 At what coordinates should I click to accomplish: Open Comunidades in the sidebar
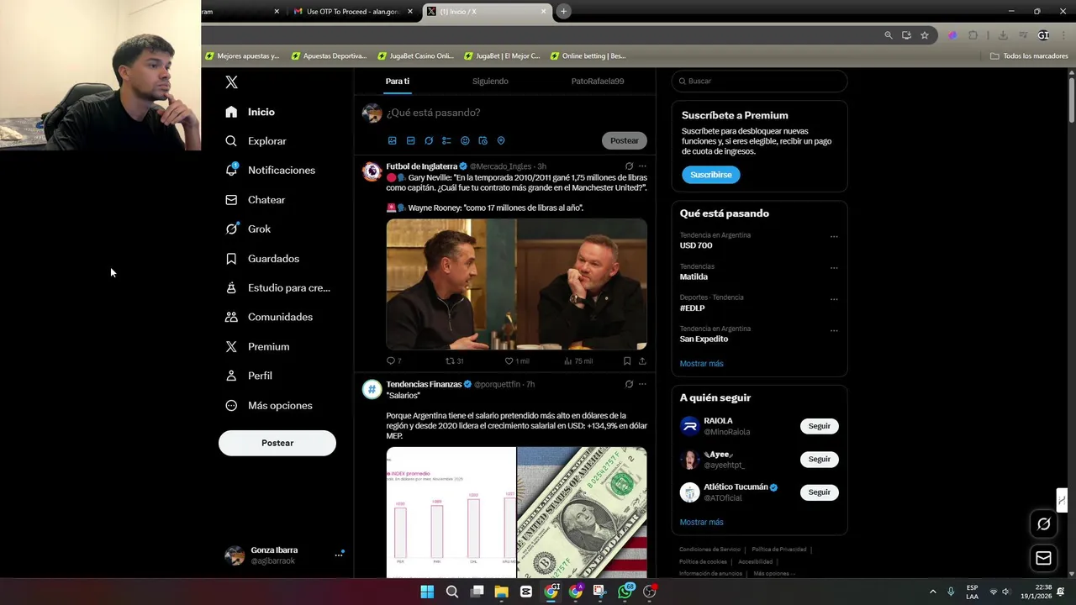tap(269, 317)
